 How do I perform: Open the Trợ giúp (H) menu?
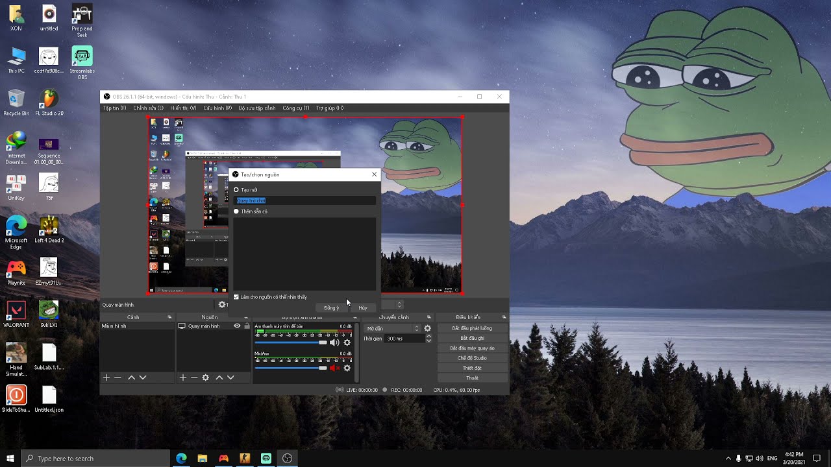coord(330,108)
